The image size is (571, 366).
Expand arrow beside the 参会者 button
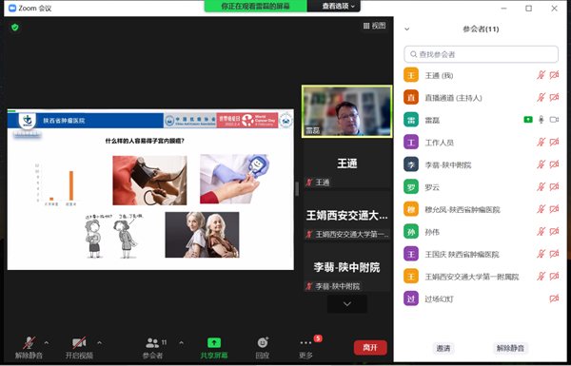coord(182,343)
